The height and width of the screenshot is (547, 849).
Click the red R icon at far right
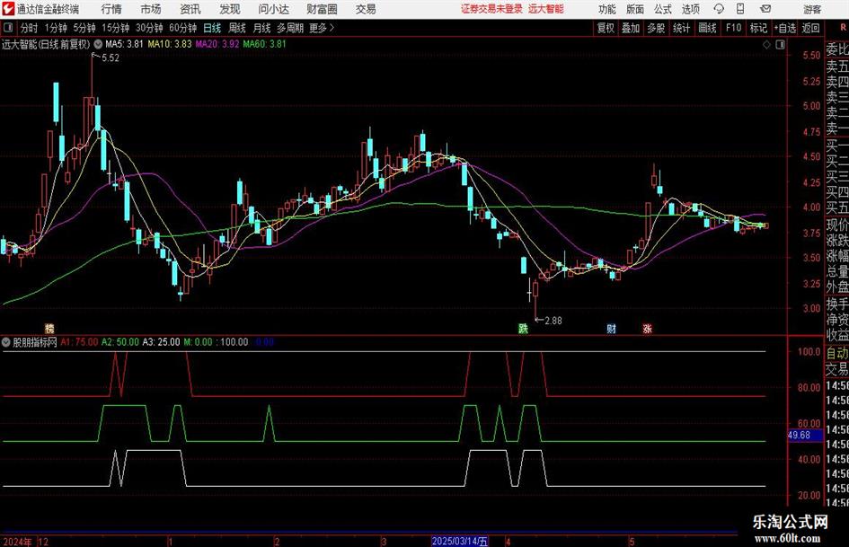pos(843,28)
